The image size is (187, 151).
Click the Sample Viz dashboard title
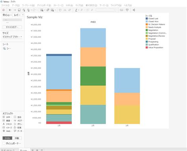pyautogui.click(x=35, y=17)
